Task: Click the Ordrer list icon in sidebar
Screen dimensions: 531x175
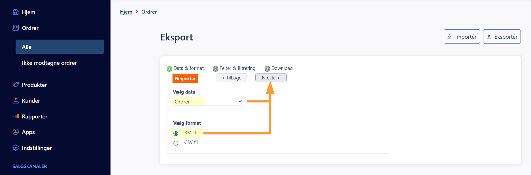Action: click(16, 28)
